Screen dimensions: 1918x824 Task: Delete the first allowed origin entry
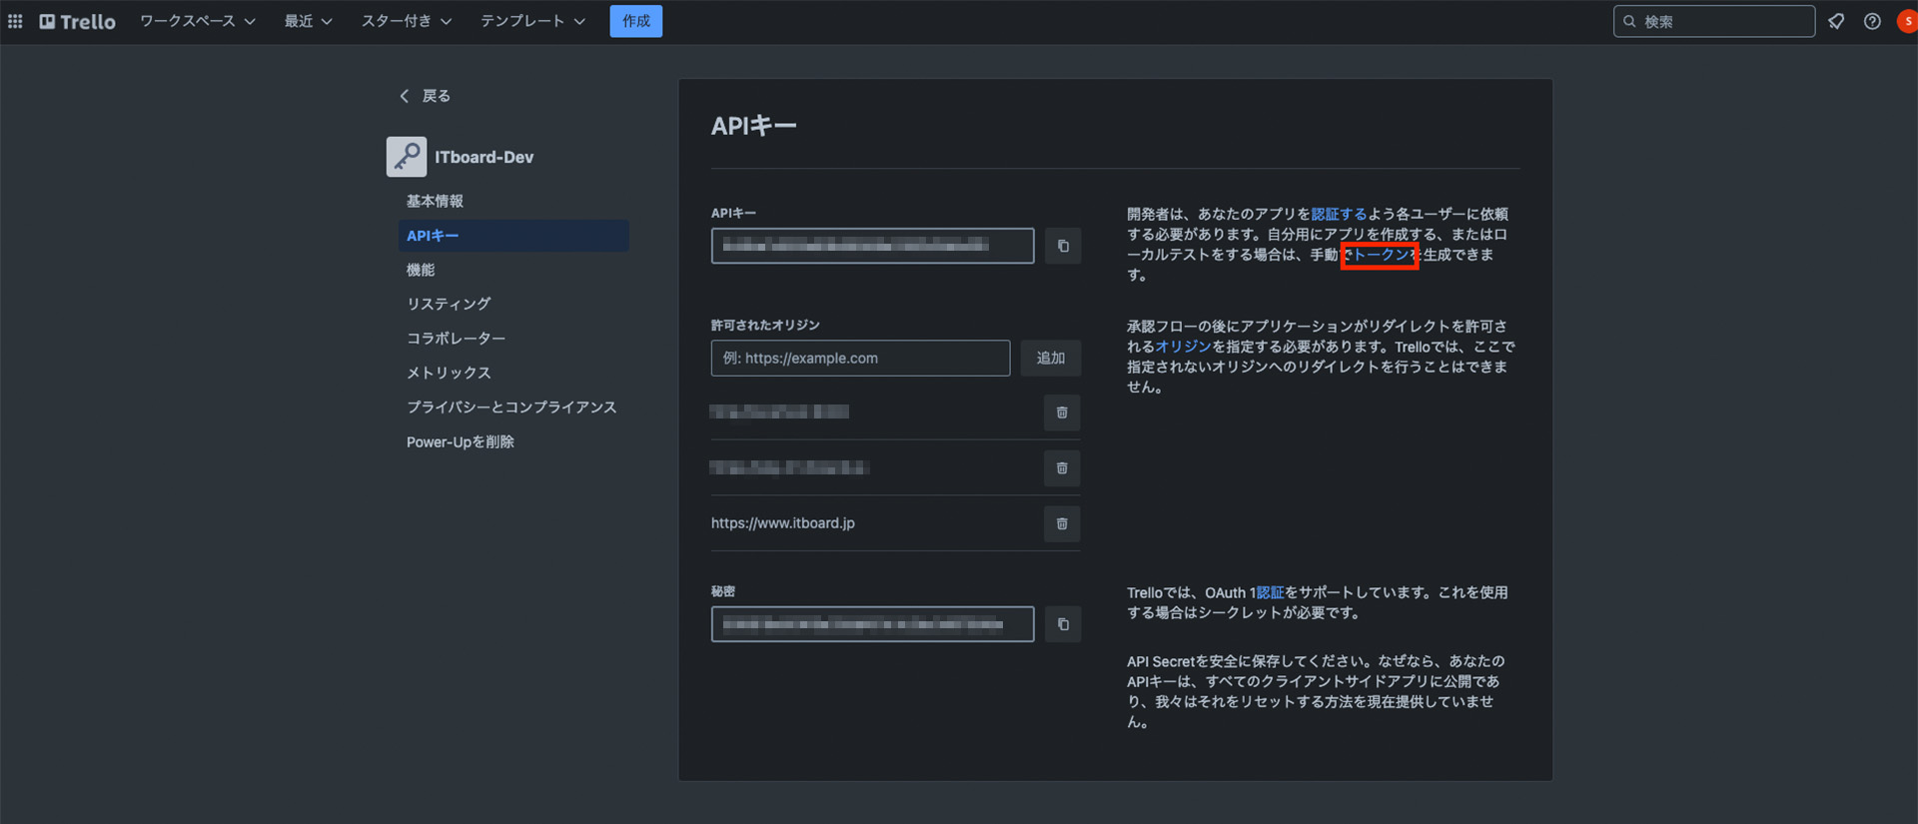1062,412
